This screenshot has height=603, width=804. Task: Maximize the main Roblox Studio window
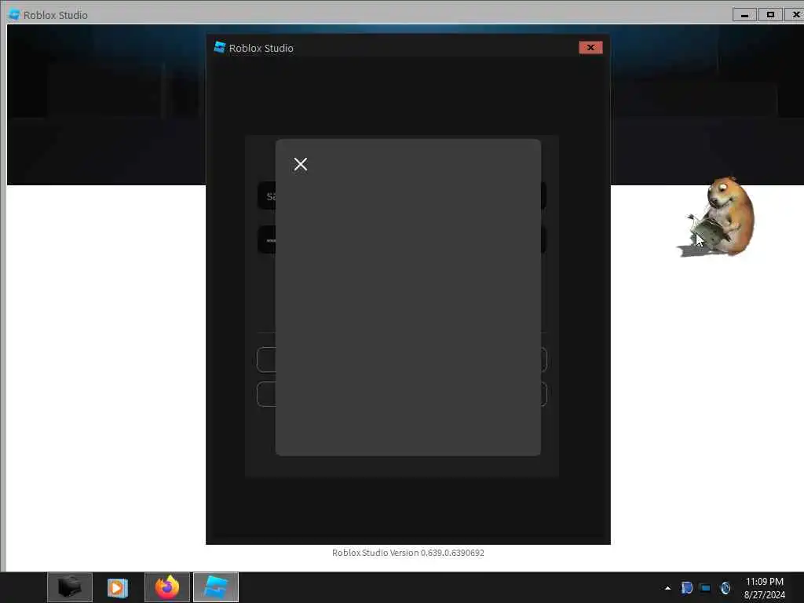click(770, 15)
